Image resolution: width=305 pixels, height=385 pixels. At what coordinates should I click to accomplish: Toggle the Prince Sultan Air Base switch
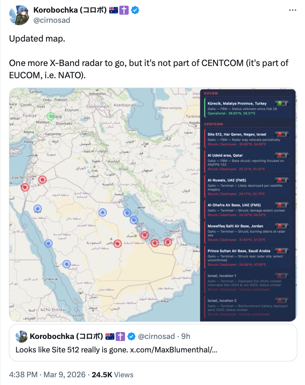point(281,251)
